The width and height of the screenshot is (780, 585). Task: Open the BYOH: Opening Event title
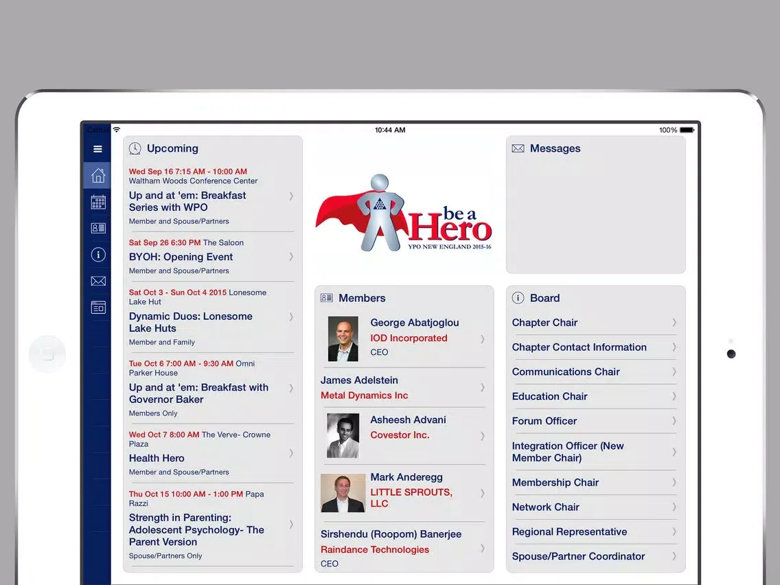(x=181, y=257)
